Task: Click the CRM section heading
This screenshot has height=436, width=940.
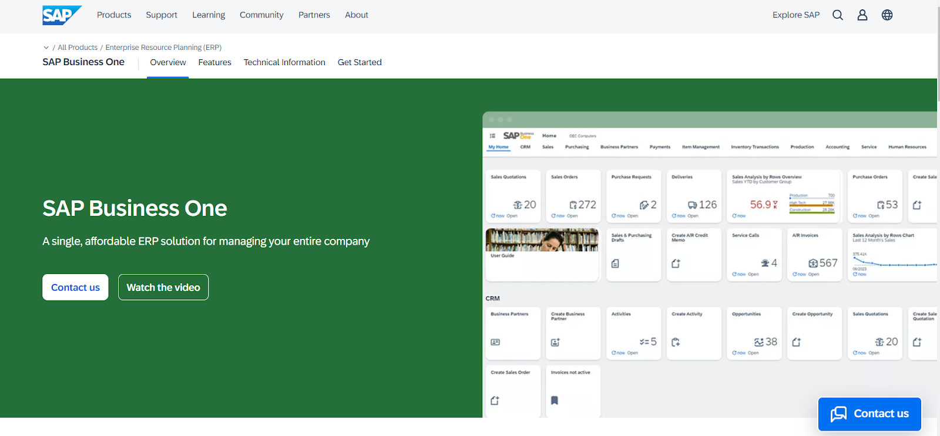Action: coord(492,299)
